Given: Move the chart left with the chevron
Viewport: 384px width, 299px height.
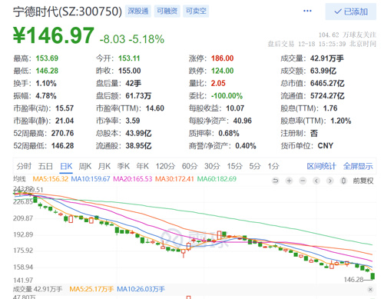Looking at the screenshot, I should click(316, 181).
